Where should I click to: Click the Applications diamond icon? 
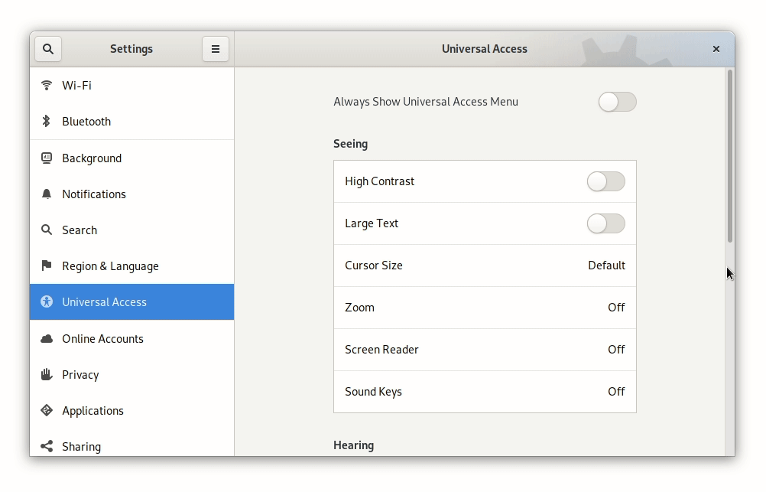pyautogui.click(x=47, y=410)
